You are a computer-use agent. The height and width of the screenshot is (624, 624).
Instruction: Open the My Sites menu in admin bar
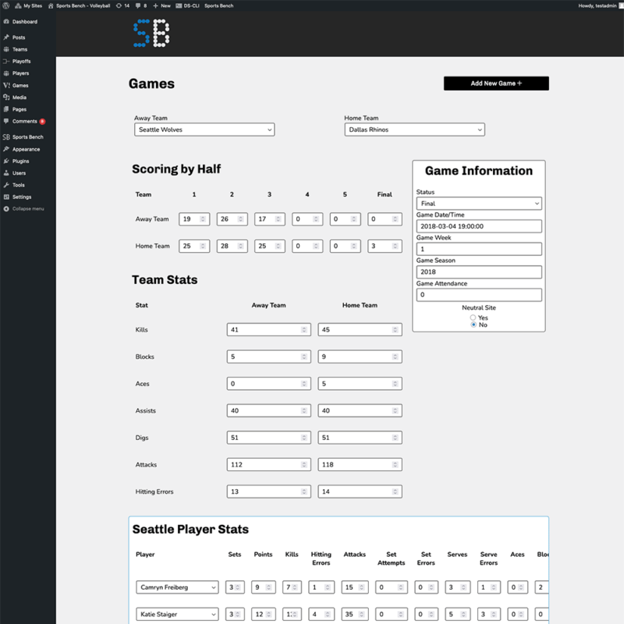(29, 5)
